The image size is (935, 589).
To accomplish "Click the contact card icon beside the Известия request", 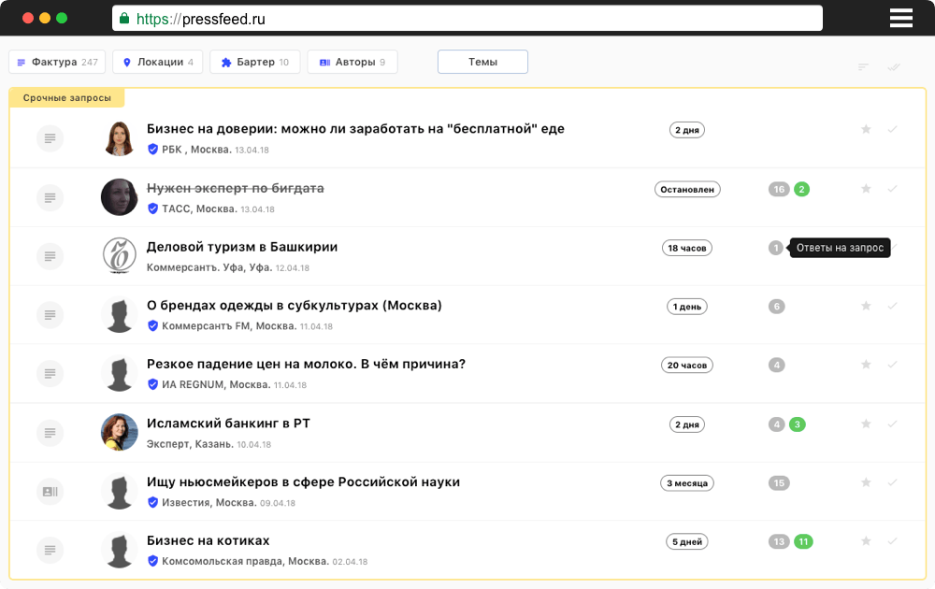I will coord(50,491).
